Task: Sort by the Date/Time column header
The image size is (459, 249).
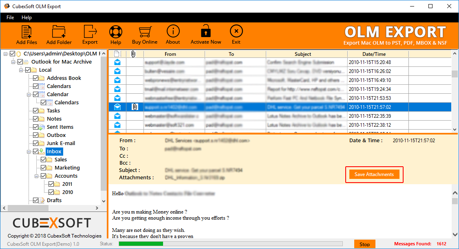Action: 378,54
